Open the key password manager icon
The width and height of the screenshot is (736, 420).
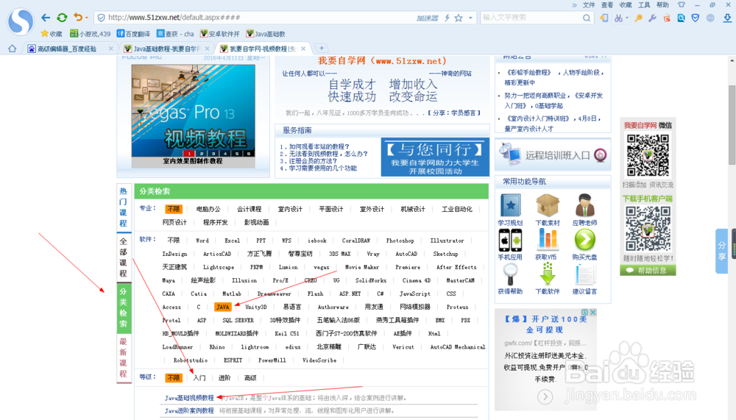point(639,18)
